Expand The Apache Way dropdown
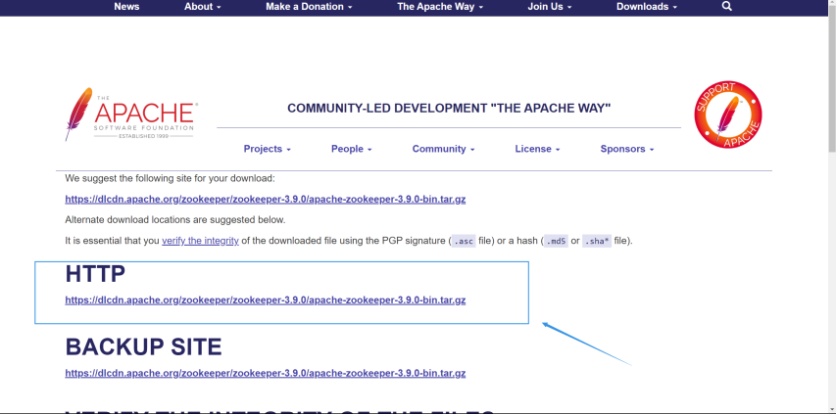Screen dimensions: 836x414 coord(440,7)
